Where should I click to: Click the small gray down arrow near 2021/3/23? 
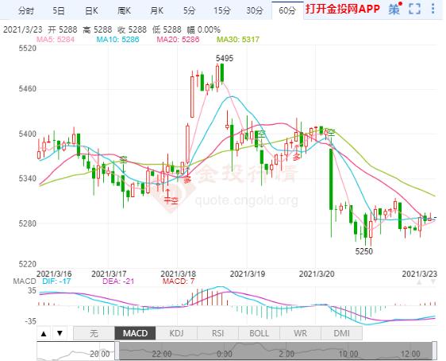click(433, 282)
